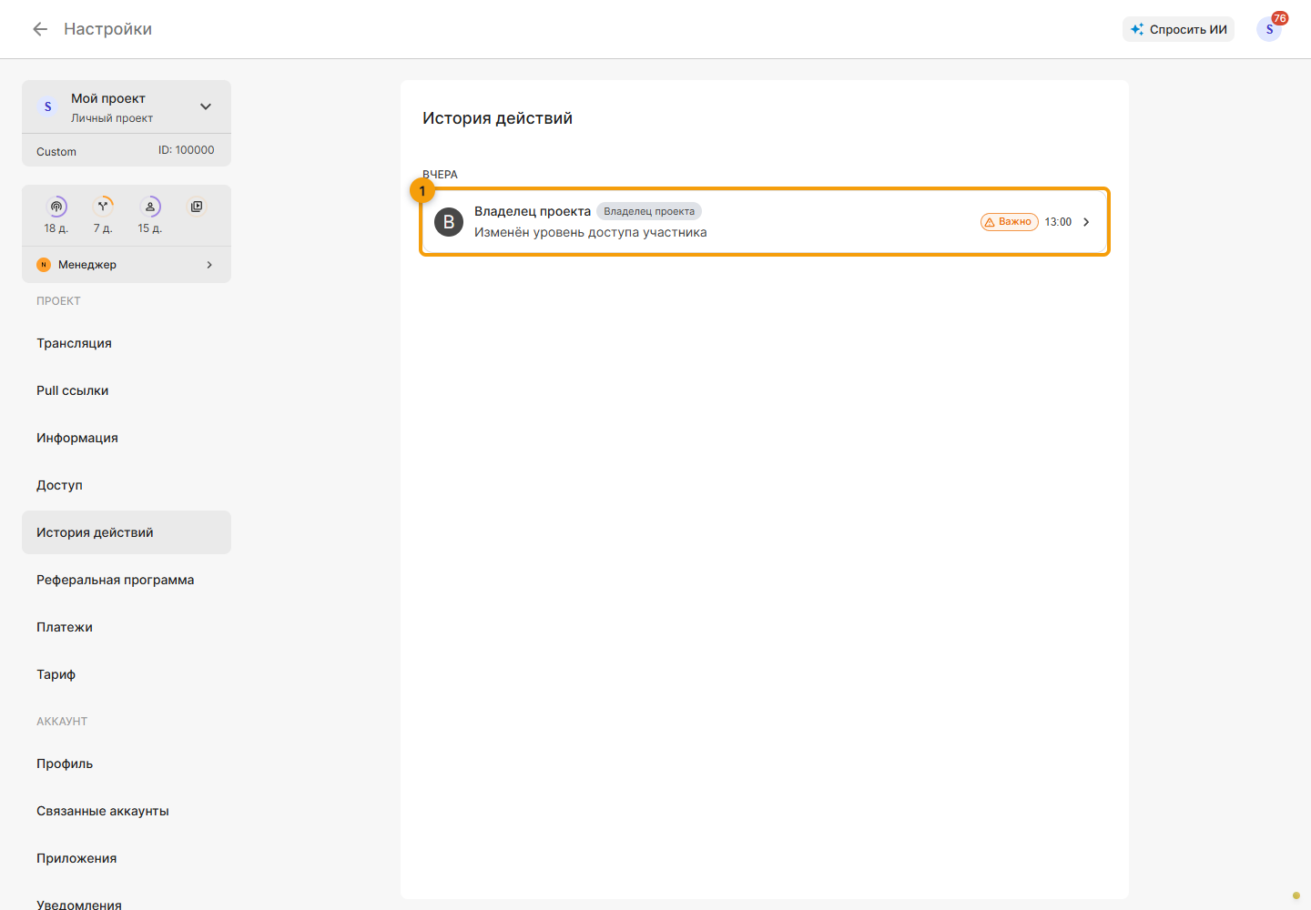Go to the Информация section
1311x910 pixels.
(127, 438)
